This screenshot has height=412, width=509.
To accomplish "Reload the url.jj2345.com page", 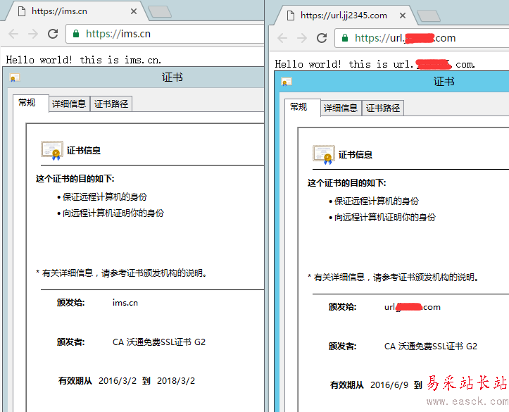I will click(x=322, y=38).
